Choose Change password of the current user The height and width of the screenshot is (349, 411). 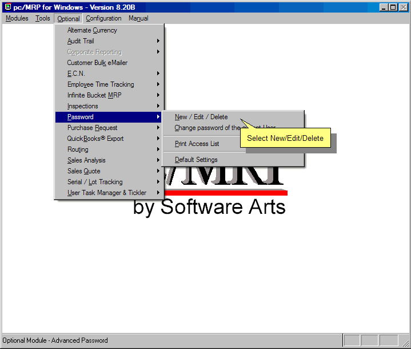pyautogui.click(x=206, y=128)
